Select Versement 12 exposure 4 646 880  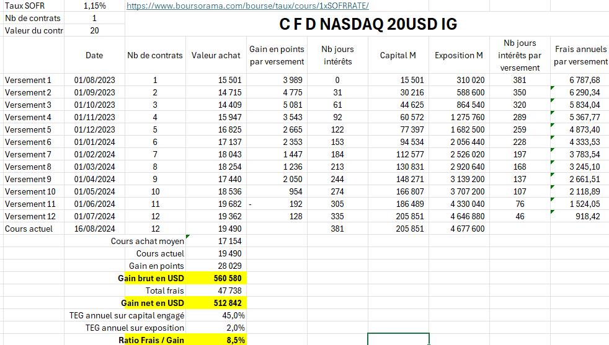[459, 217]
